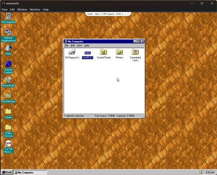Click the Windows 95 Start button

click(x=7, y=172)
